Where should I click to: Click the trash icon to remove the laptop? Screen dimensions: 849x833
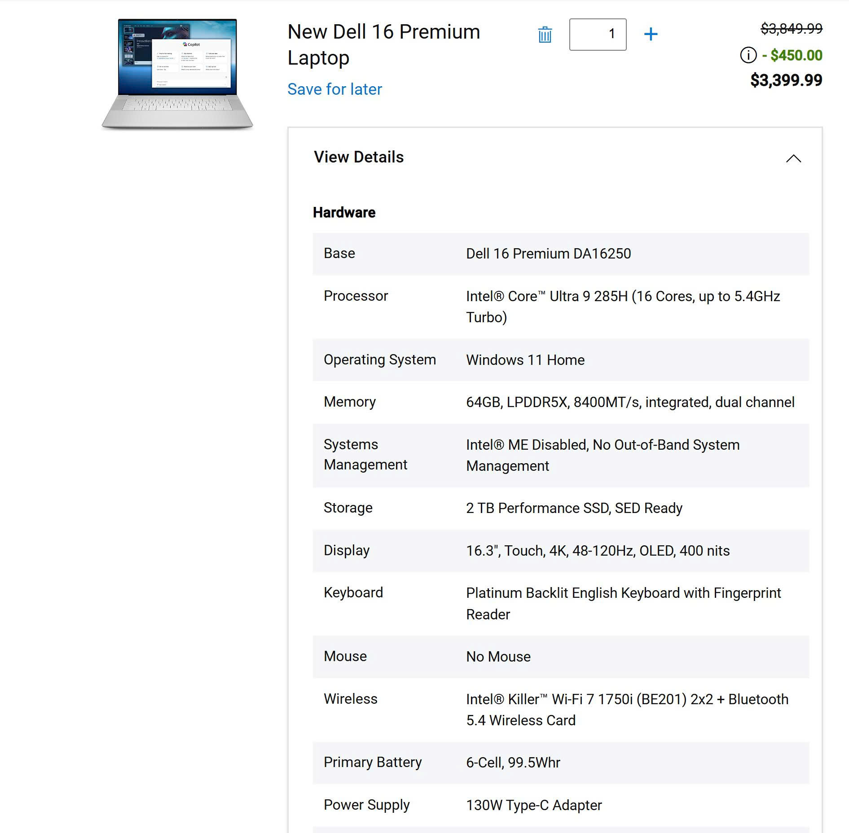point(545,35)
